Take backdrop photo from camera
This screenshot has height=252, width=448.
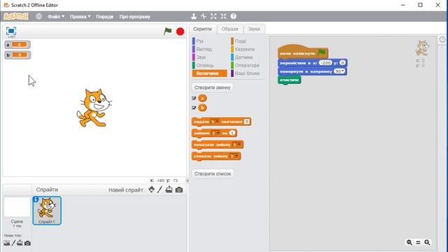coord(27,243)
